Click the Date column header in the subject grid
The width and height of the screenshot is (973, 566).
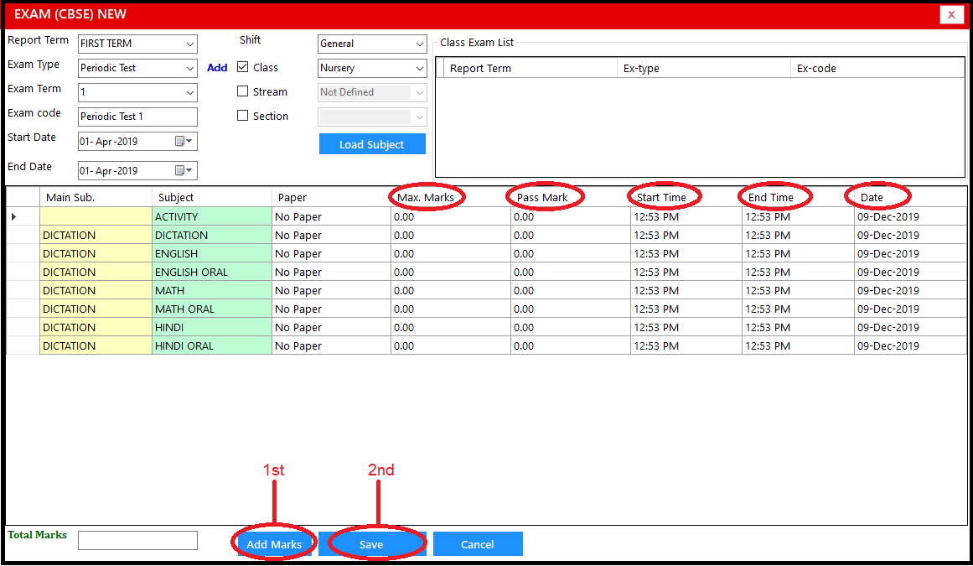(x=910, y=197)
